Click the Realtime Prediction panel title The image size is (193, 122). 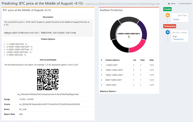[x=111, y=10]
